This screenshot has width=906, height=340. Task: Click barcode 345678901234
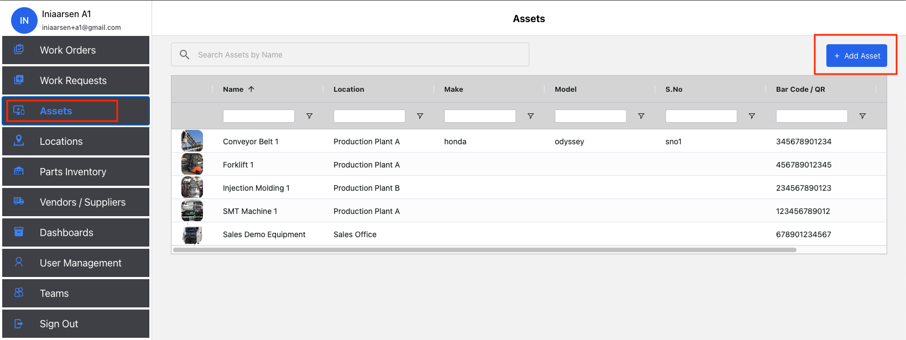(x=804, y=142)
